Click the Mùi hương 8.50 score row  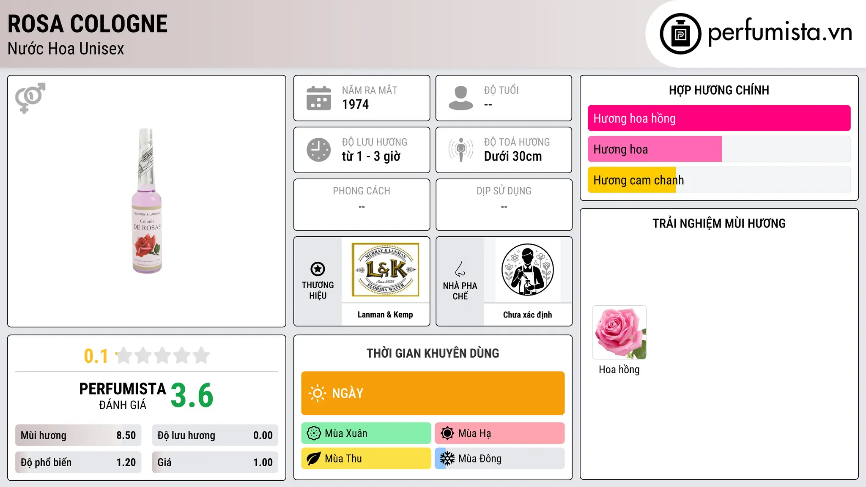tap(78, 435)
